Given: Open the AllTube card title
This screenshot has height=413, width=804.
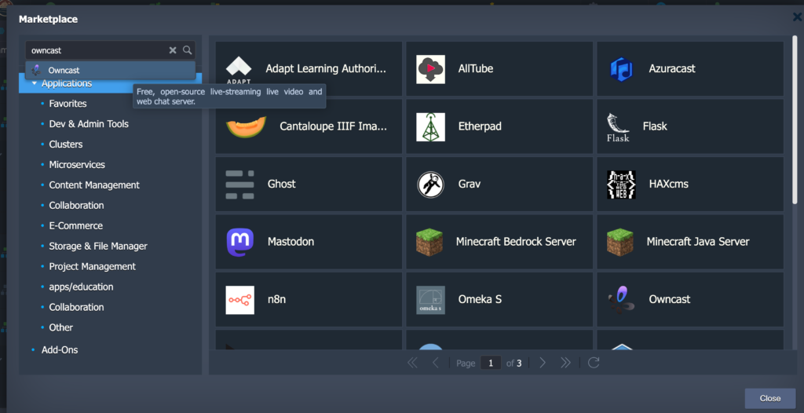Looking at the screenshot, I should 476,69.
